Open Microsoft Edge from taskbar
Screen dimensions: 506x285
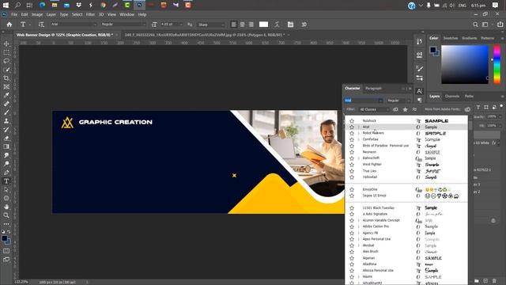tap(42, 6)
